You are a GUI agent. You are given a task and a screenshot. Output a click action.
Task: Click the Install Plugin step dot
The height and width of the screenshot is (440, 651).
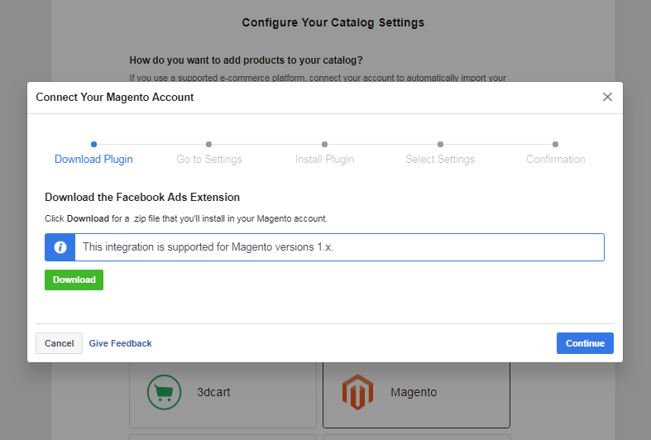tap(324, 144)
